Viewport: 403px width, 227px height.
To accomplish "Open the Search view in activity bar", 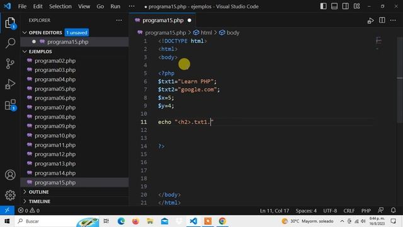I will [10, 43].
